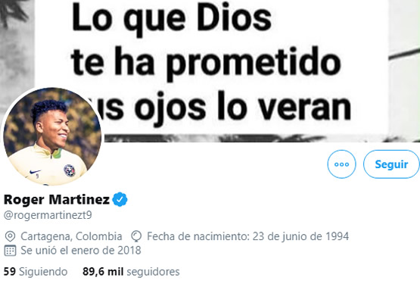Open the 89,6 mil seguidores list
This screenshot has height=284, width=420.
[131, 272]
